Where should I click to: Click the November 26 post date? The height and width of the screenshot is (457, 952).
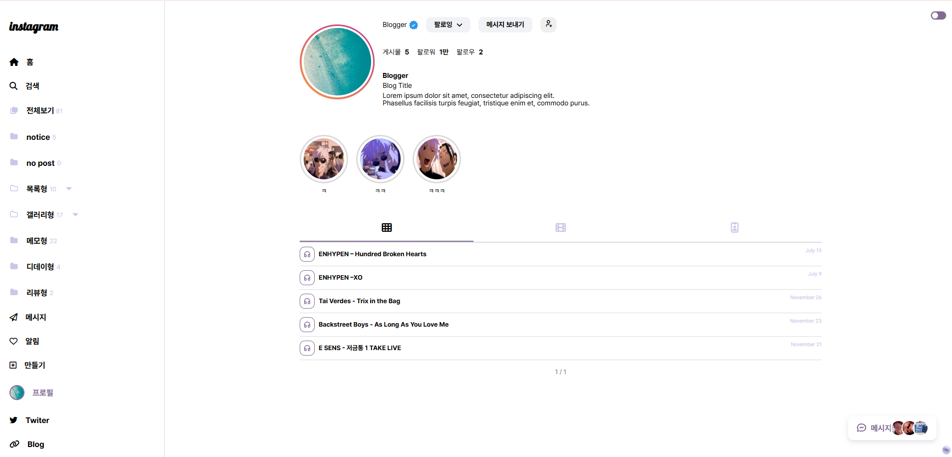point(806,298)
